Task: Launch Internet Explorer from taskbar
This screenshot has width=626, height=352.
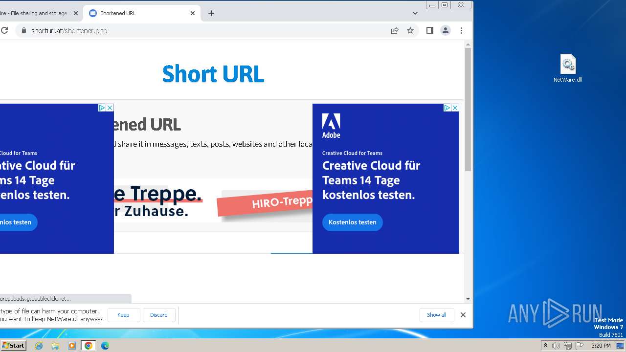Action: [39, 346]
